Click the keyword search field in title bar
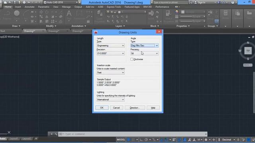The width and height of the screenshot is (255, 143). [171, 2]
